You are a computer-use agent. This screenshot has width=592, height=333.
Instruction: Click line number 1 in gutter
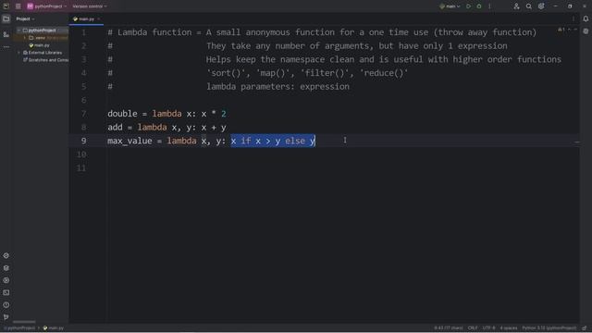(x=83, y=32)
